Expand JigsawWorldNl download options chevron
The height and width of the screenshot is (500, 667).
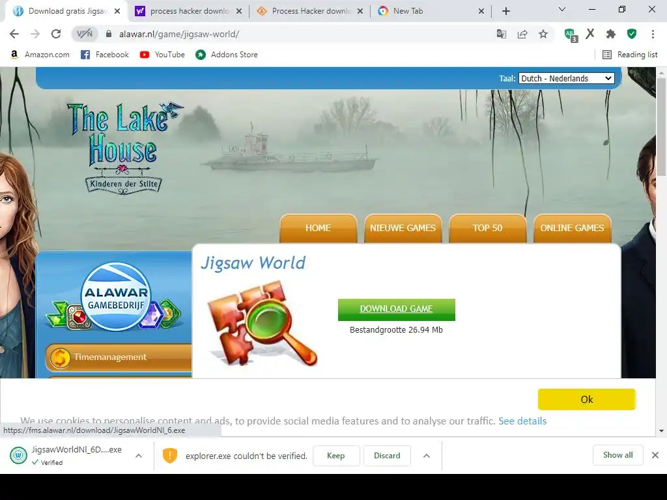(139, 456)
